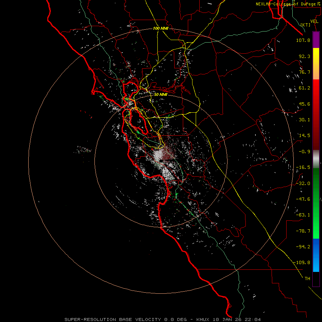Click the 45.6 legend value
Image resolution: width=322 pixels, height=322 pixels.
[304, 104]
